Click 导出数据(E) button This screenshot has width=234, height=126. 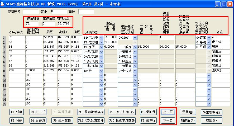pos(212,113)
